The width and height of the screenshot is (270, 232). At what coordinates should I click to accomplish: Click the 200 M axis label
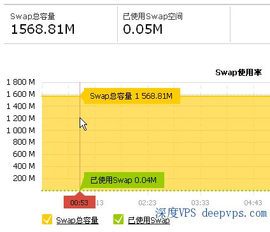coord(24,178)
